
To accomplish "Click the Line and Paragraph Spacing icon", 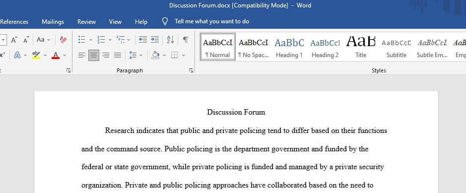I will point(133,55).
